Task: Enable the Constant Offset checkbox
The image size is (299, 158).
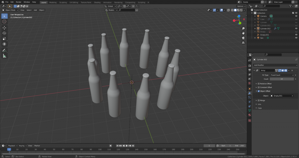Action: pos(259,87)
